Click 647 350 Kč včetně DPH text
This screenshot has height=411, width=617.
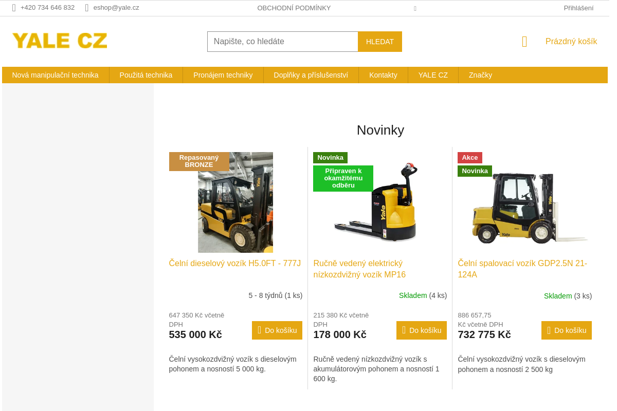click(196, 320)
